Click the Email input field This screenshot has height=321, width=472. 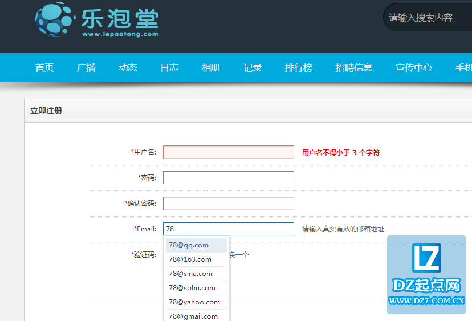pos(228,229)
